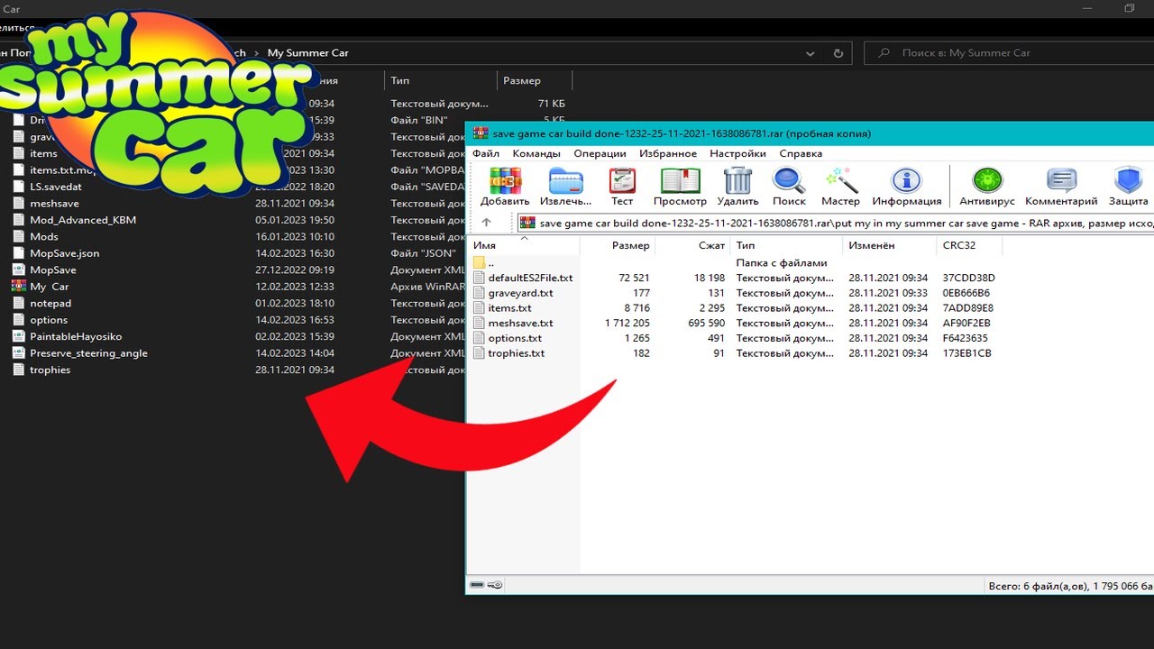Sort WinRAR list by Изменён column

tap(890, 245)
